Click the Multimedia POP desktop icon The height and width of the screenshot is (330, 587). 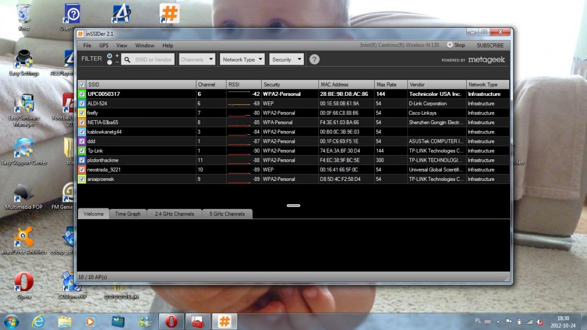click(23, 197)
